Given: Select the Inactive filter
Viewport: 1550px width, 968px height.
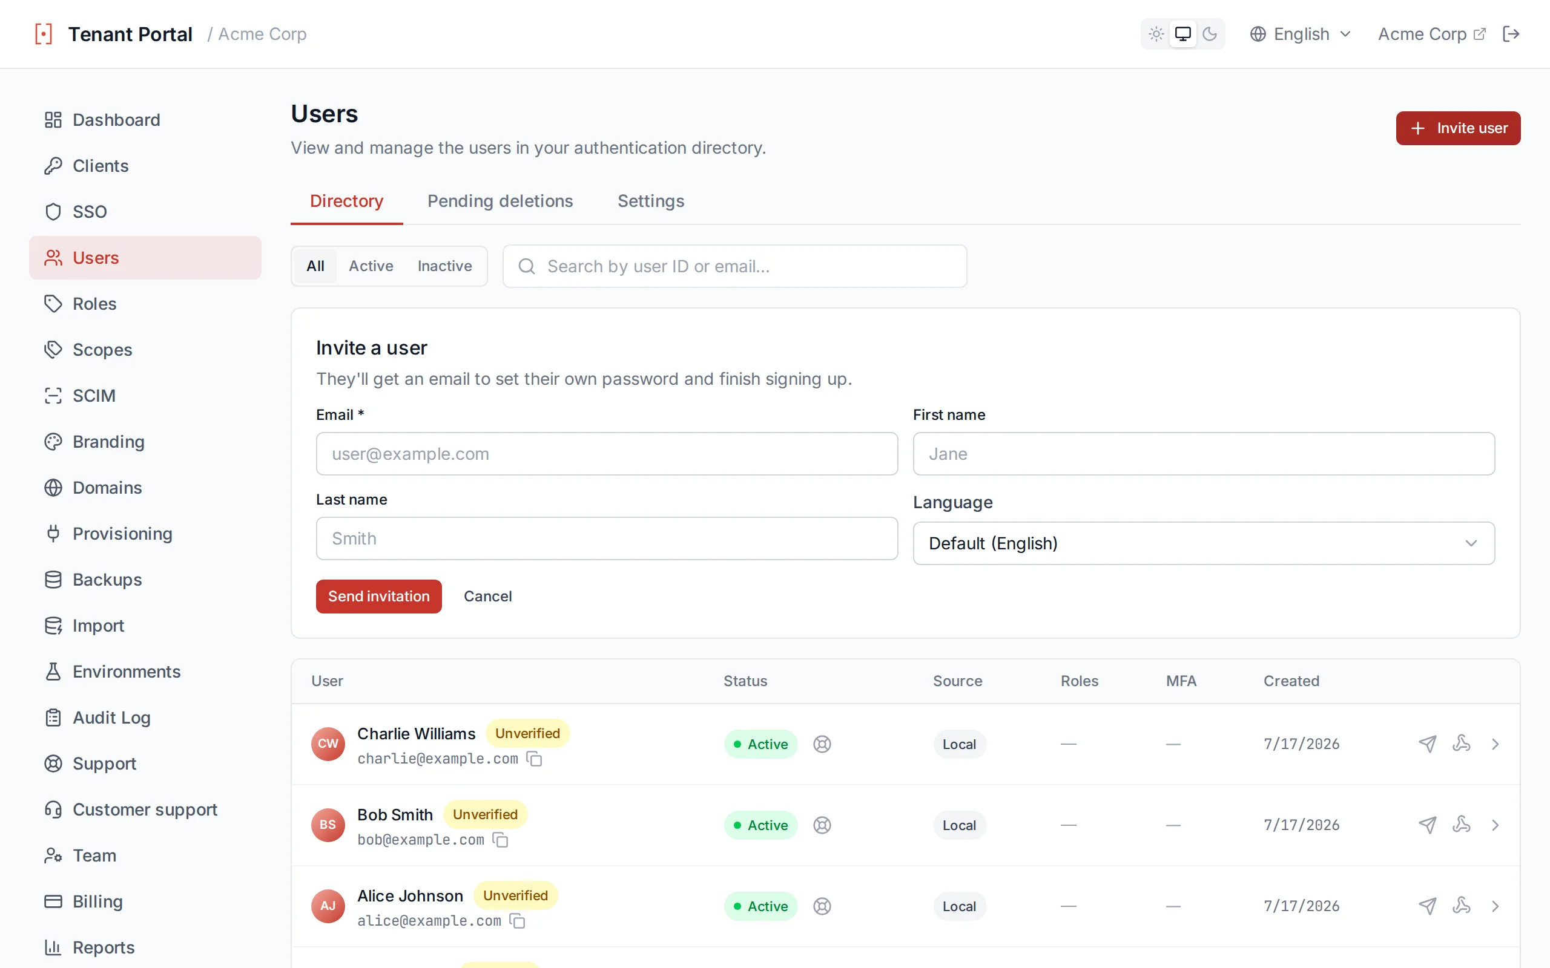Looking at the screenshot, I should (444, 266).
